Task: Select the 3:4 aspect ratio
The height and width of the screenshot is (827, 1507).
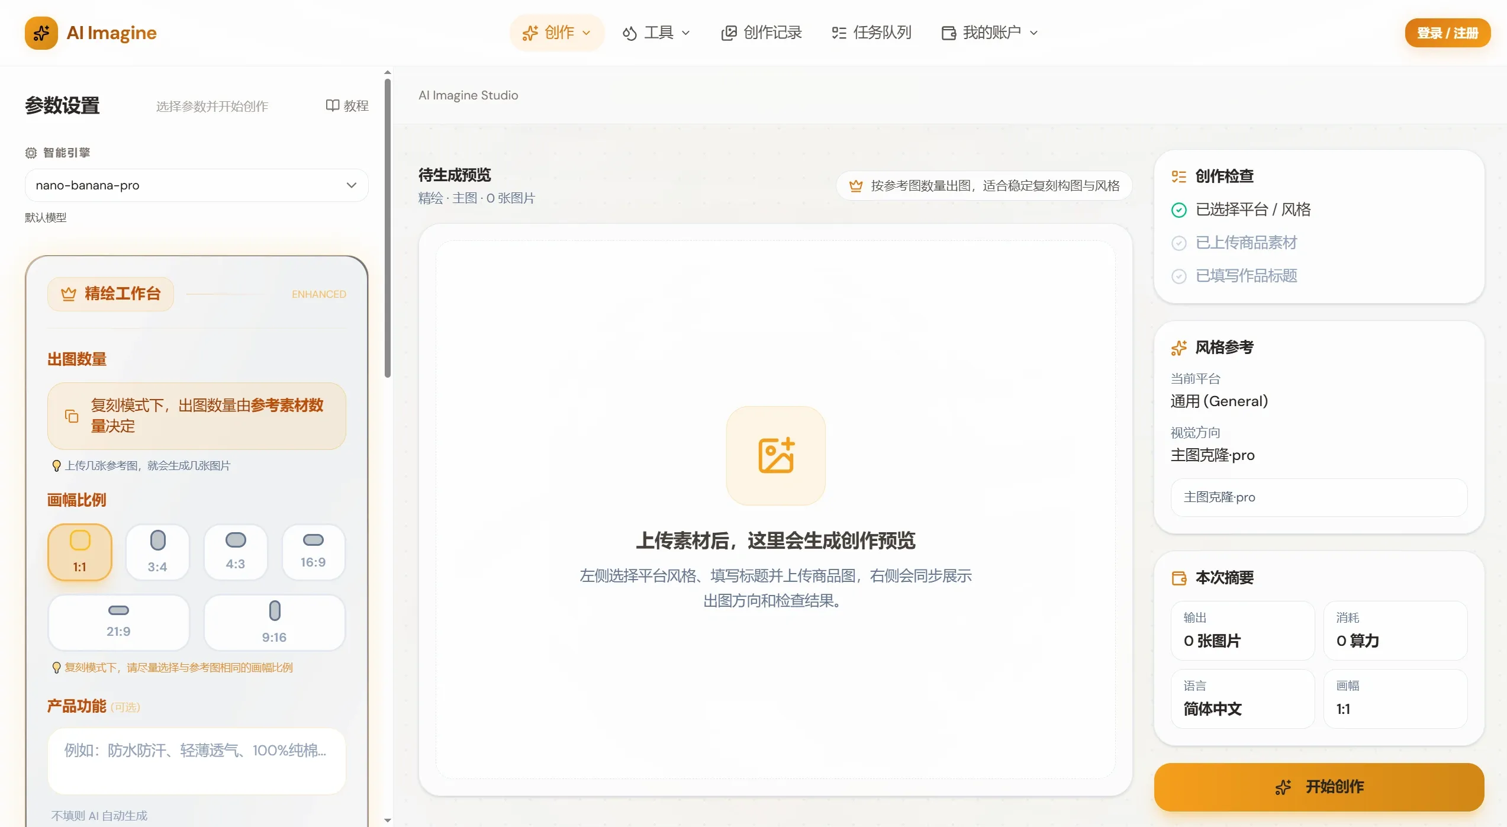Action: 157,552
